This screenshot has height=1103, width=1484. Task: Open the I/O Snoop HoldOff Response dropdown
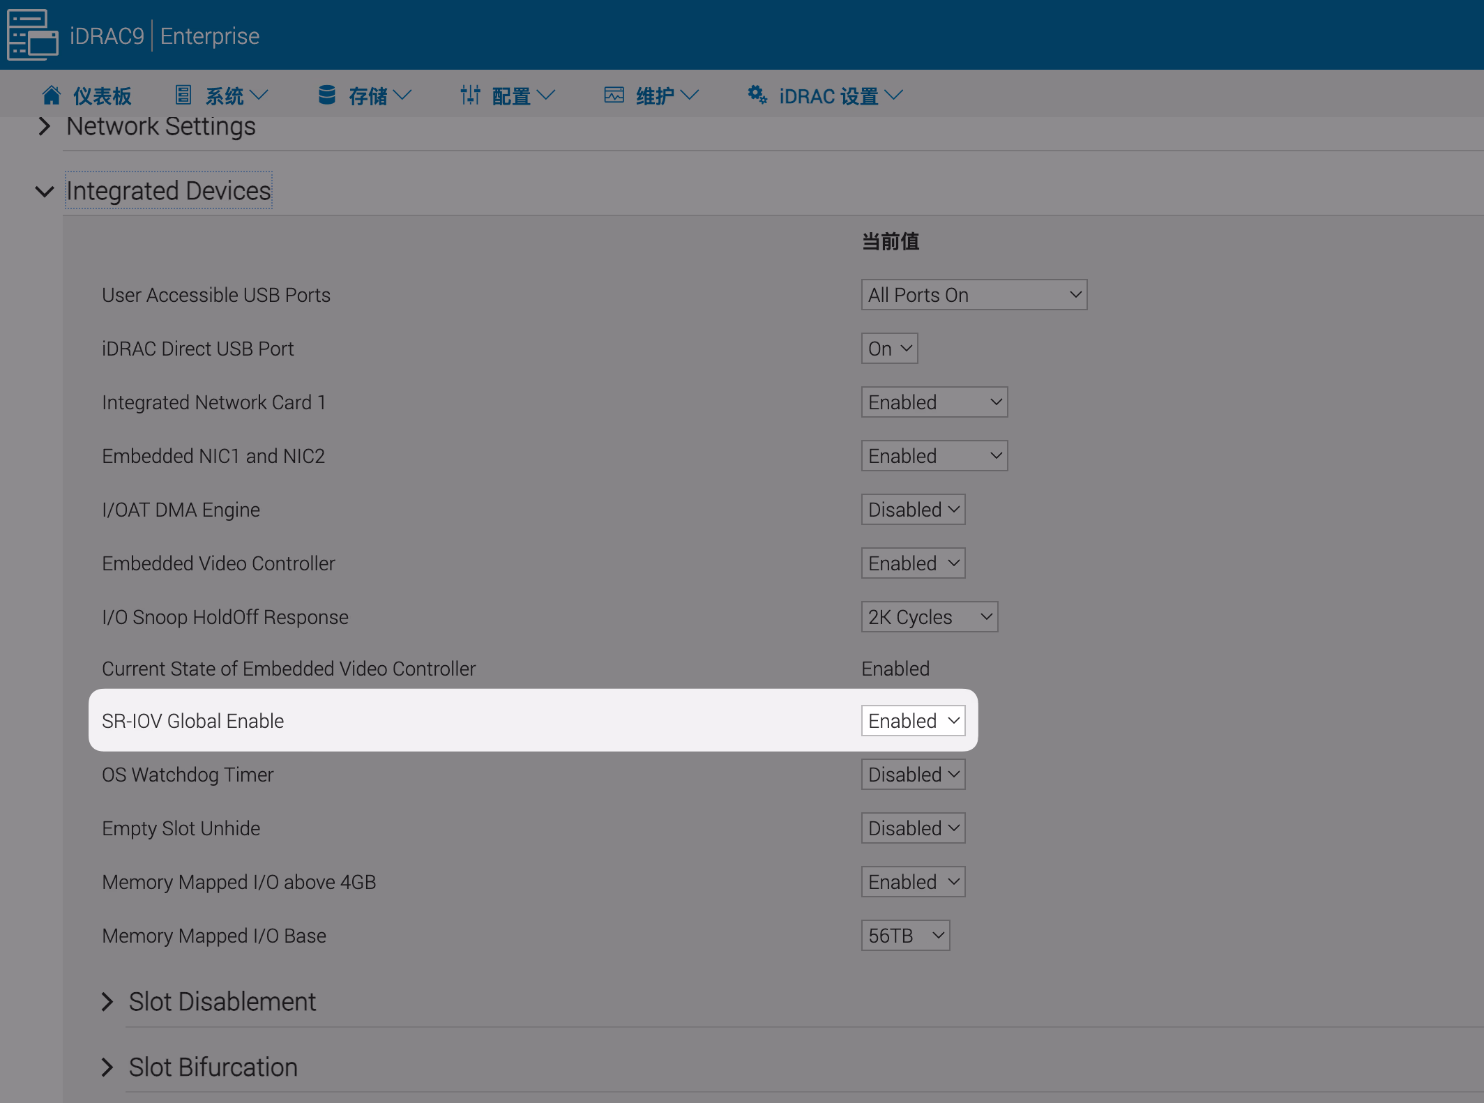(929, 617)
